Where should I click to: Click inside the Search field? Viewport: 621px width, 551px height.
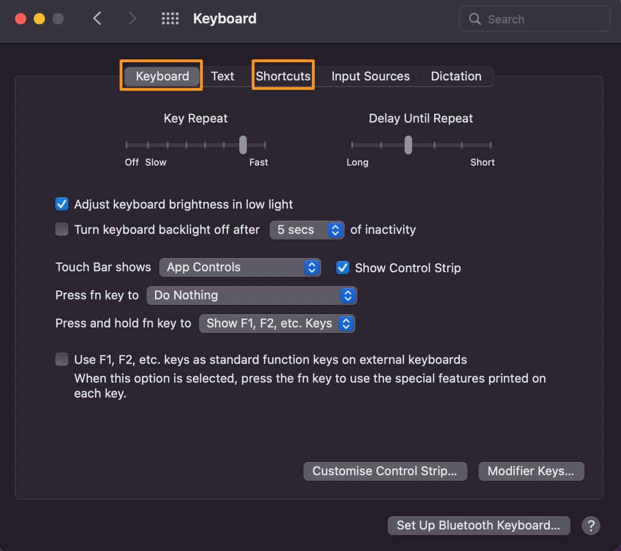click(x=535, y=19)
